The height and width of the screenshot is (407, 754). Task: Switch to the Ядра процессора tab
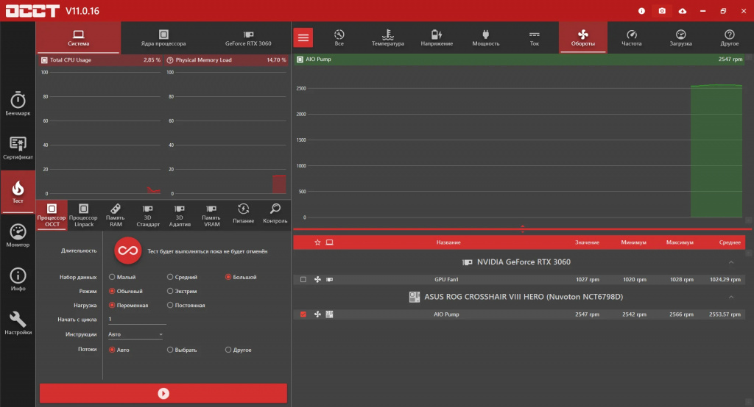(x=163, y=38)
